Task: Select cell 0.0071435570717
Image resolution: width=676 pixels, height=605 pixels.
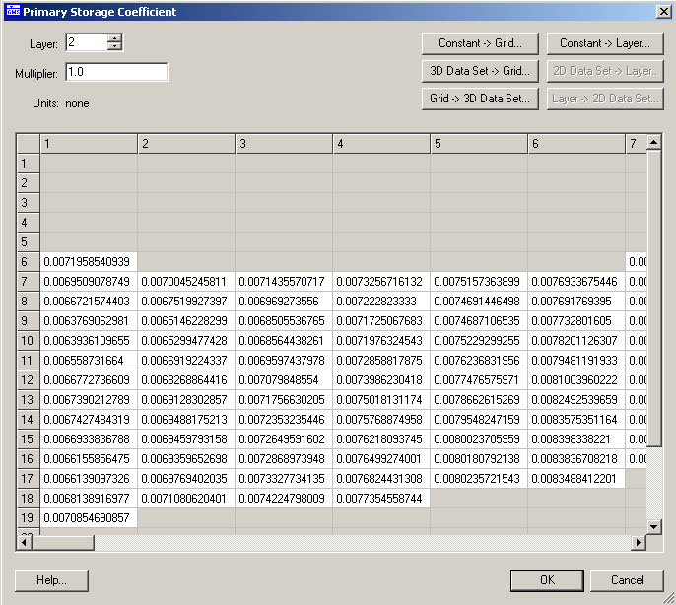Action: point(284,282)
